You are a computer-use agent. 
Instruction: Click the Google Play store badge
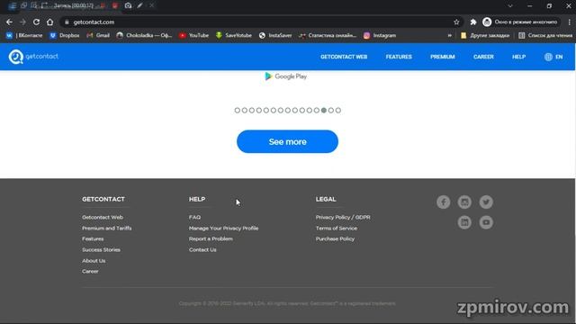(286, 76)
